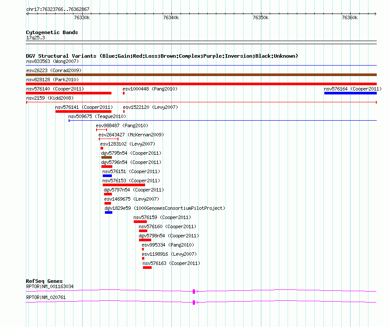Open the esv2643427 (McKernan2009) label
Screen dimensions: 389x327
point(131,135)
